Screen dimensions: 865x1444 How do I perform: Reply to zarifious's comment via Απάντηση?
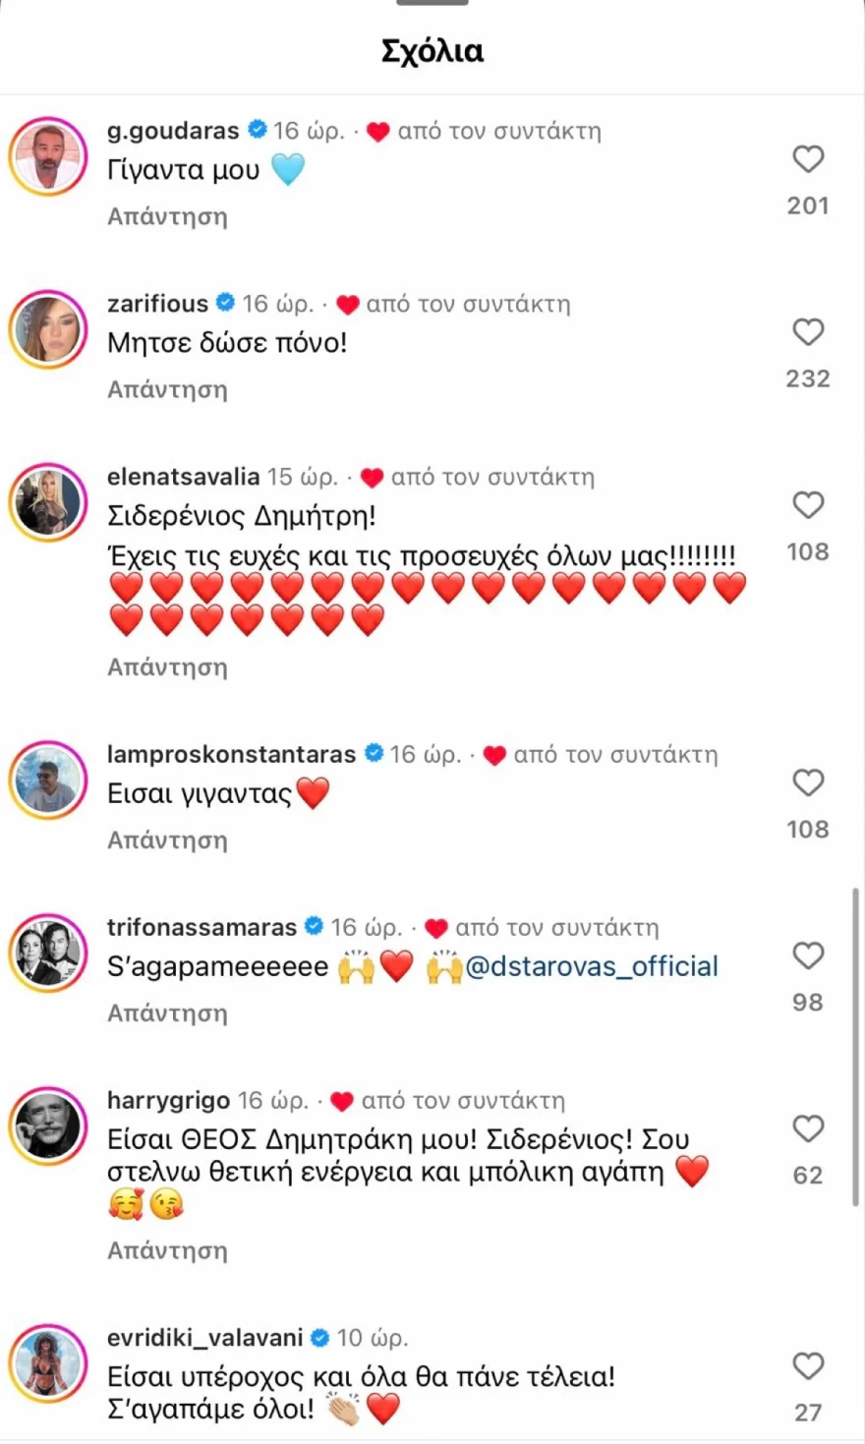pyautogui.click(x=167, y=389)
